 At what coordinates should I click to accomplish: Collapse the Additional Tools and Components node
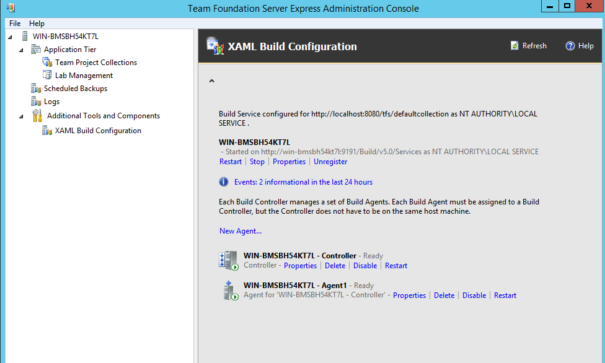[22, 116]
